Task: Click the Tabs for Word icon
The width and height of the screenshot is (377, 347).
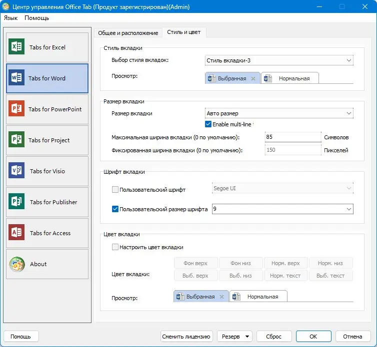Action: pyautogui.click(x=16, y=77)
